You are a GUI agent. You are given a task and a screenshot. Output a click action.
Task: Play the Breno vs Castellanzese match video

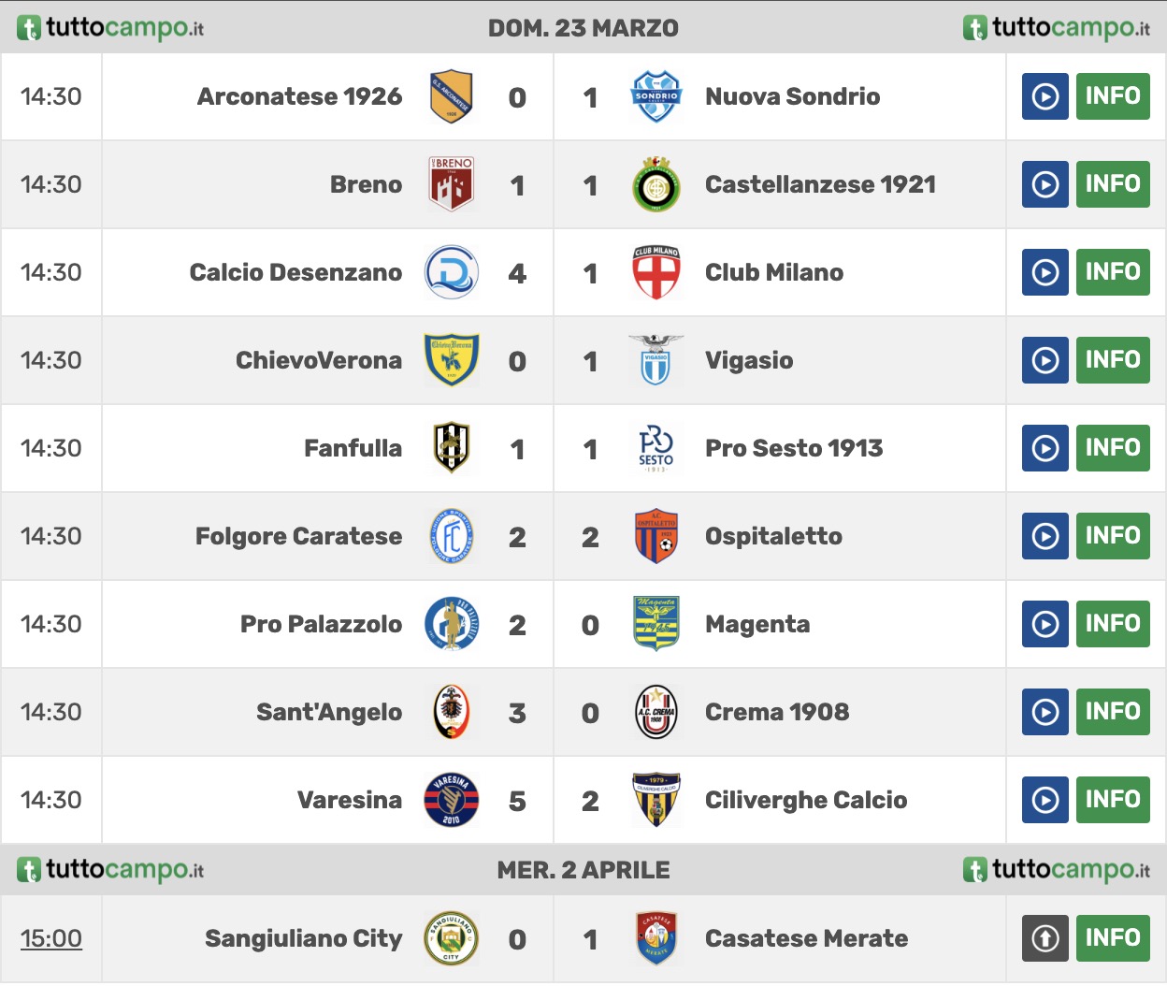click(x=1045, y=184)
